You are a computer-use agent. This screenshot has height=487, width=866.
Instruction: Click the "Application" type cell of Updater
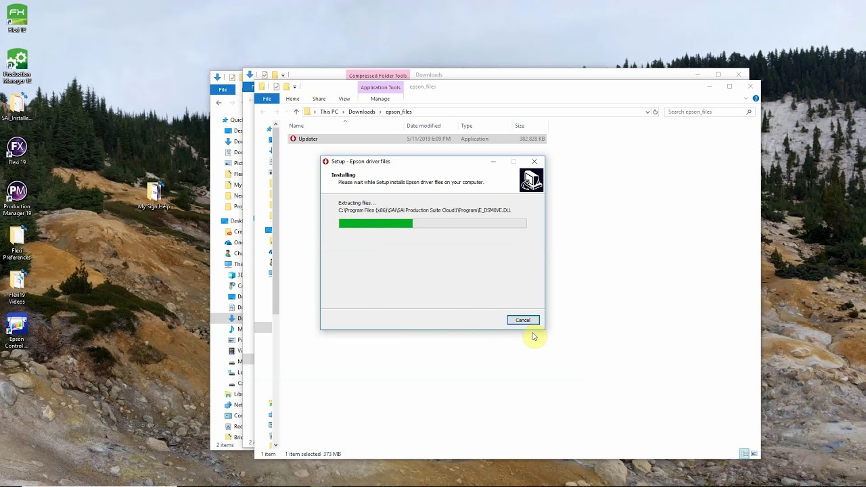click(x=474, y=139)
